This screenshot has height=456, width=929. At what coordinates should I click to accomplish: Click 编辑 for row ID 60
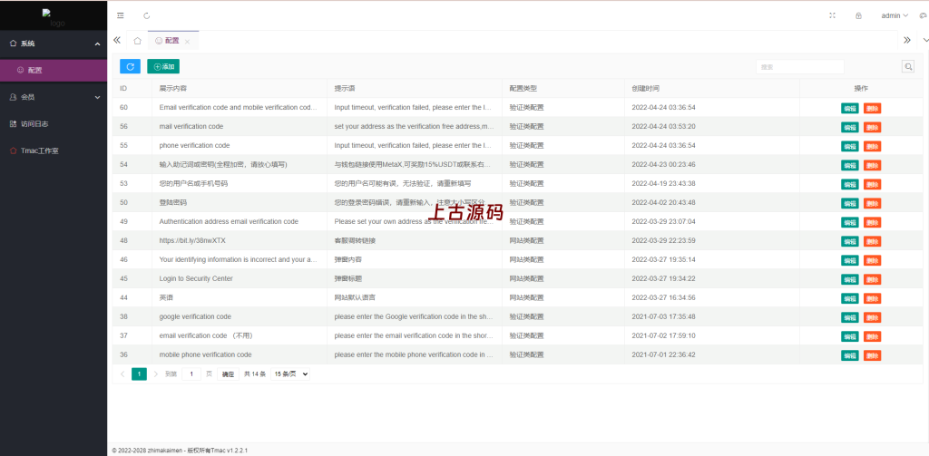[849, 109]
